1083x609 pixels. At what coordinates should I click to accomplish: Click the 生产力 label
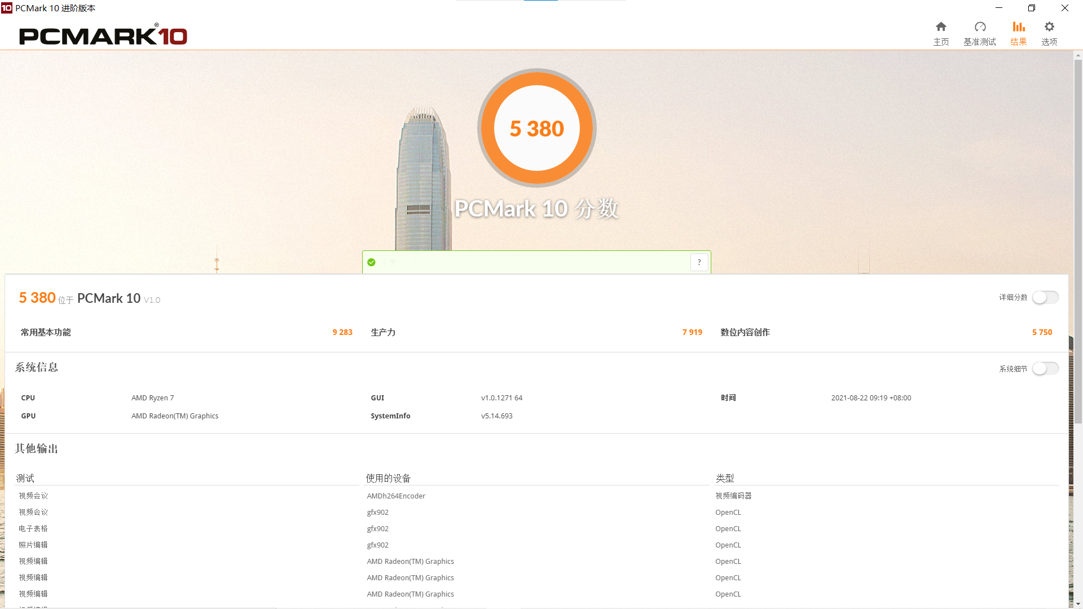(x=383, y=333)
